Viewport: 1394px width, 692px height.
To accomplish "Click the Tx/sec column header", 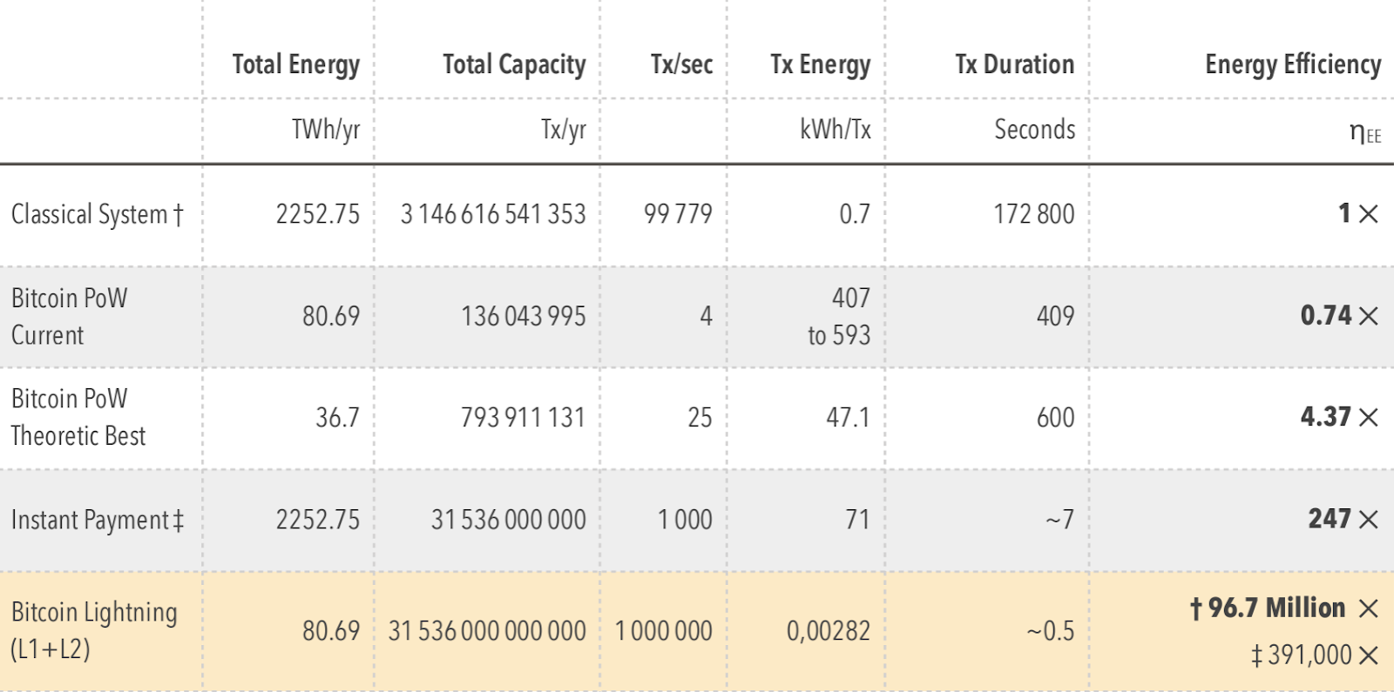I will tap(681, 64).
